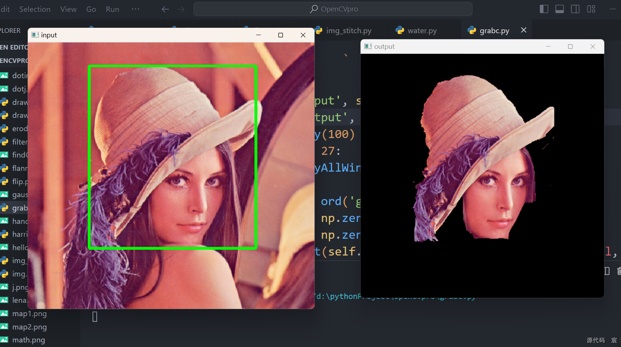Click the 源代码 status bar item

point(596,340)
